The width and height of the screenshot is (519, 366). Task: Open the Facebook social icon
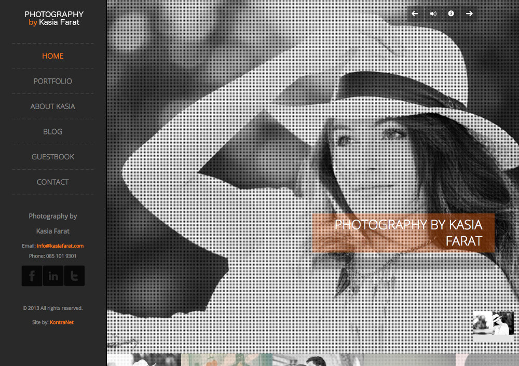[32, 276]
